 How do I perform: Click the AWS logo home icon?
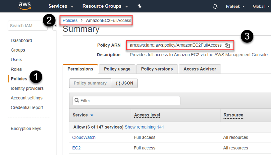(x=24, y=6)
